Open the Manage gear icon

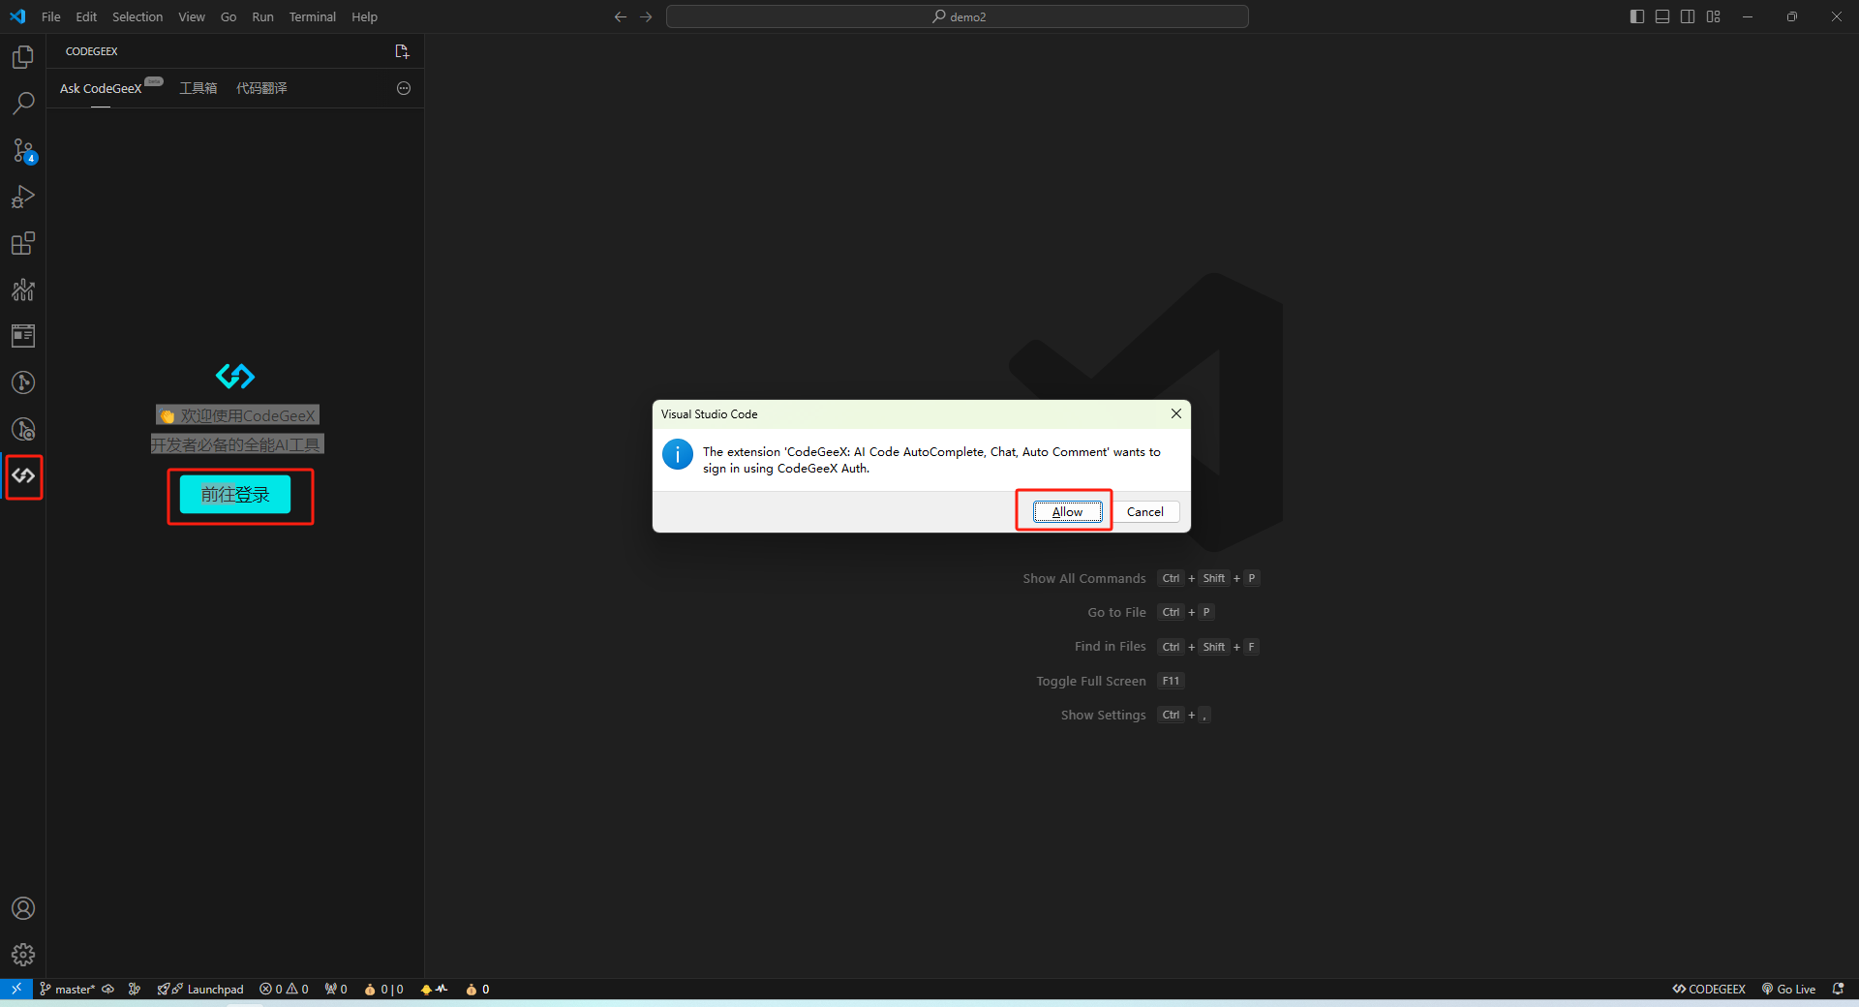pyautogui.click(x=23, y=955)
